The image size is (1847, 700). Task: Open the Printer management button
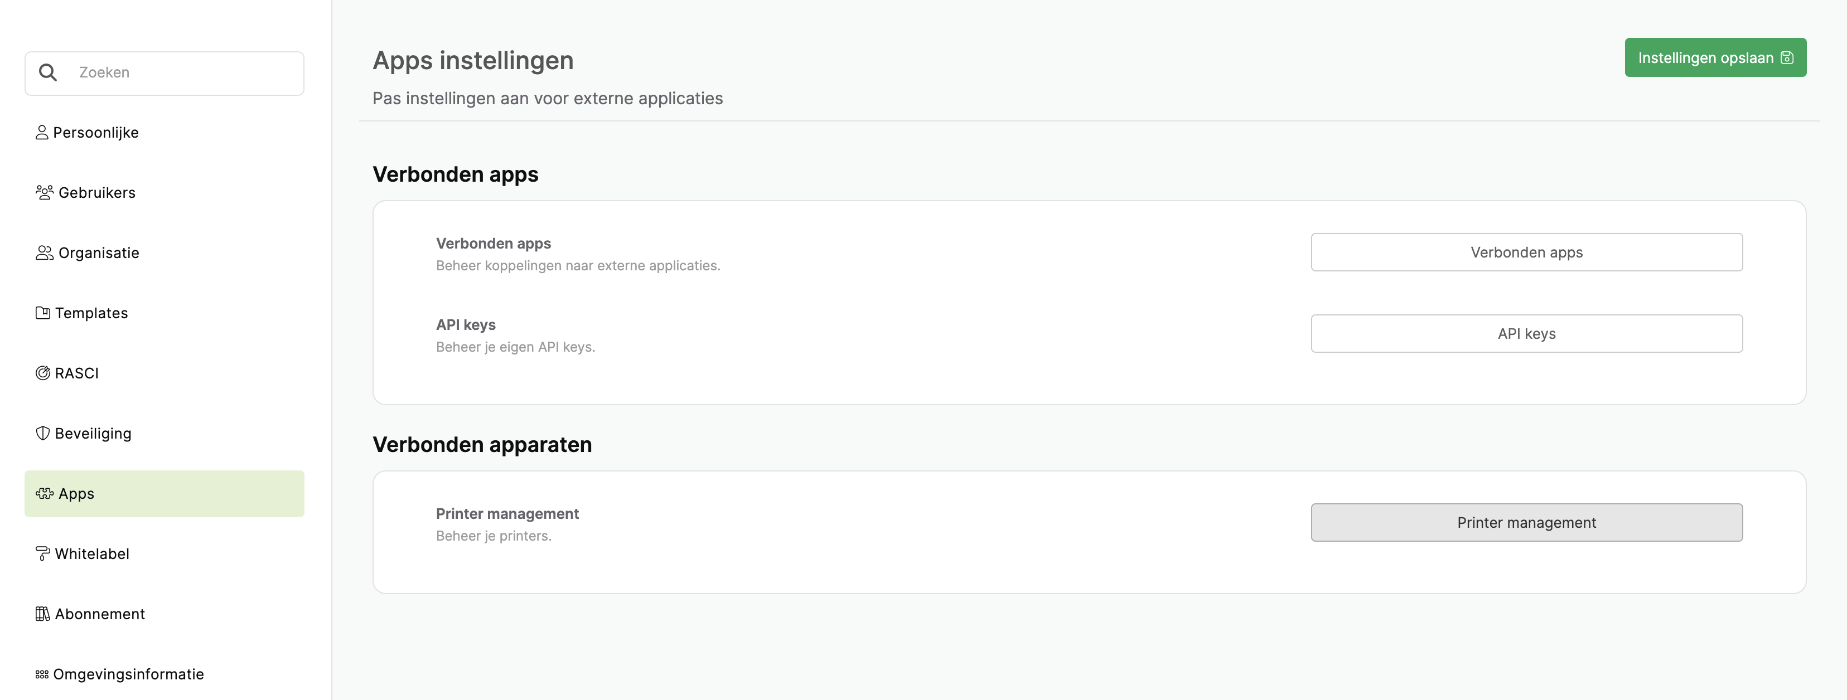[1526, 523]
